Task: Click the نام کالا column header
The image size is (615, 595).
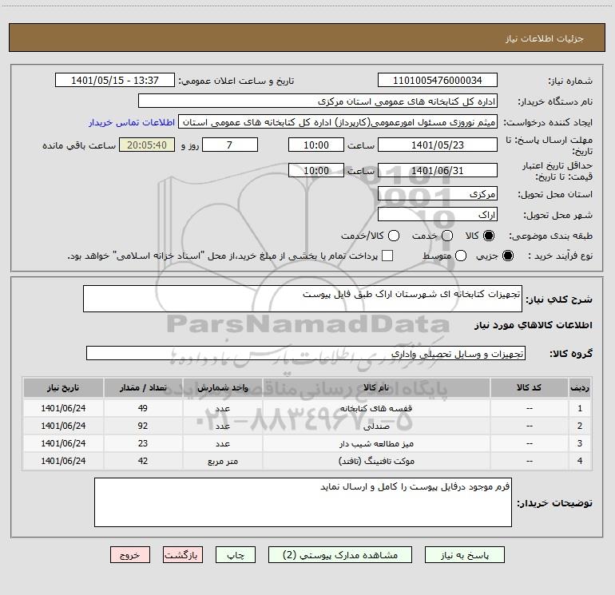Action: (376, 388)
